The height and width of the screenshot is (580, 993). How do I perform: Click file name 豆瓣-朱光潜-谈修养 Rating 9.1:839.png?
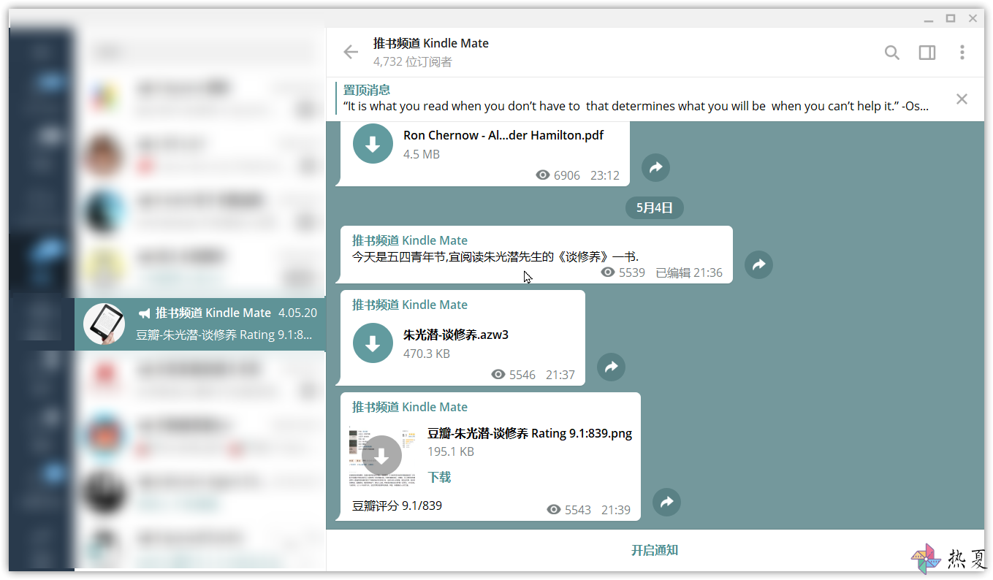(530, 433)
